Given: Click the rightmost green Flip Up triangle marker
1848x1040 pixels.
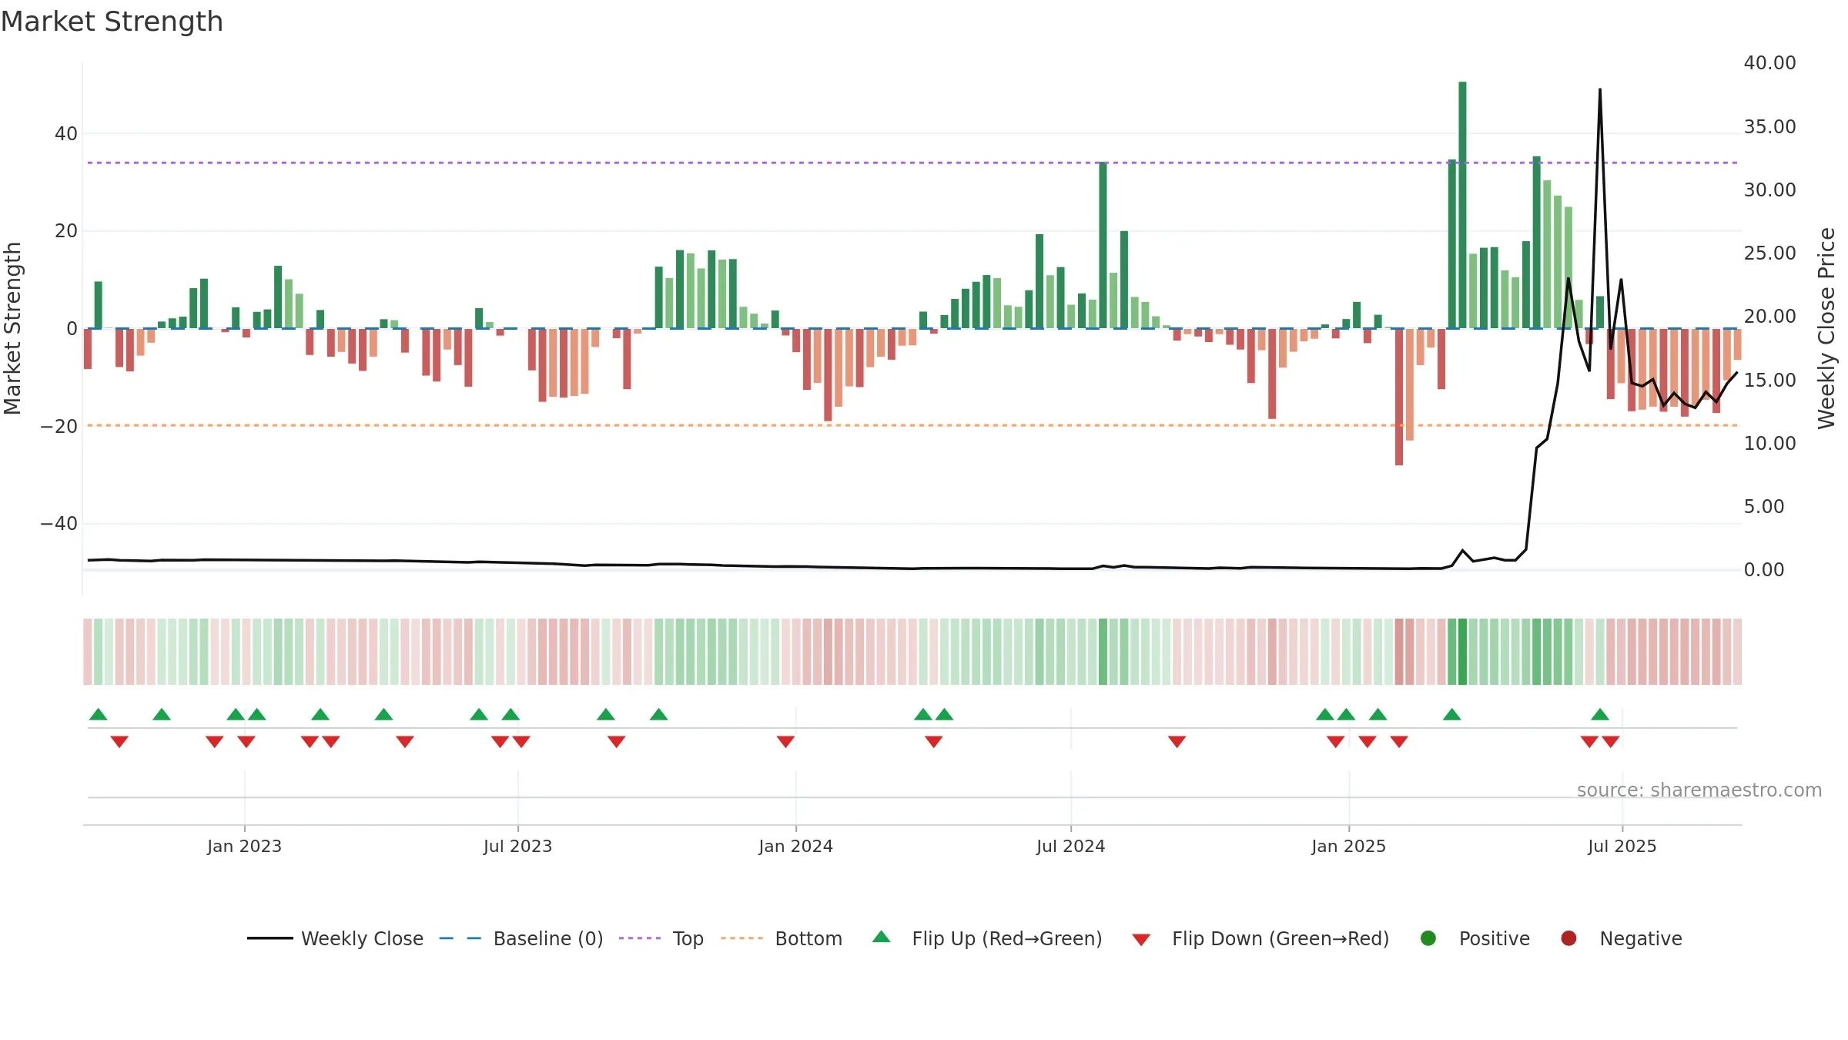Looking at the screenshot, I should coord(1600,714).
